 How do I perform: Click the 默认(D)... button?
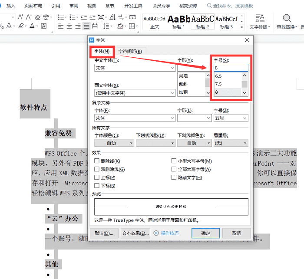tap(104, 233)
